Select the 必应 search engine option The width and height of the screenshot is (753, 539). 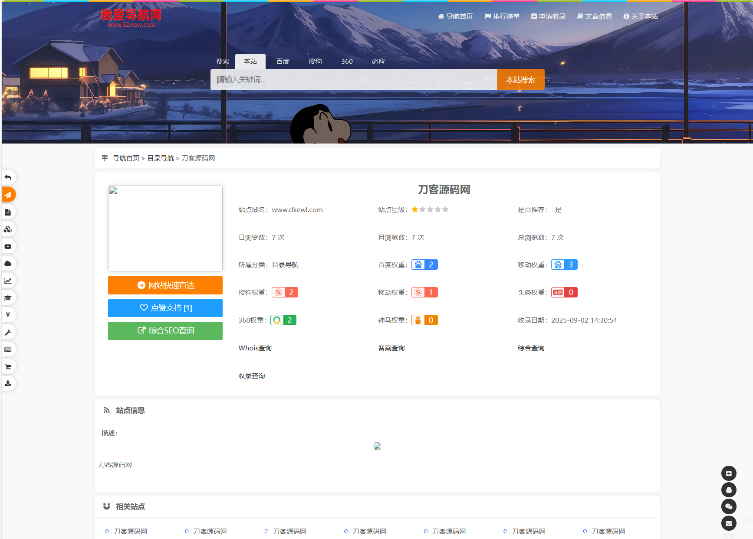[378, 61]
